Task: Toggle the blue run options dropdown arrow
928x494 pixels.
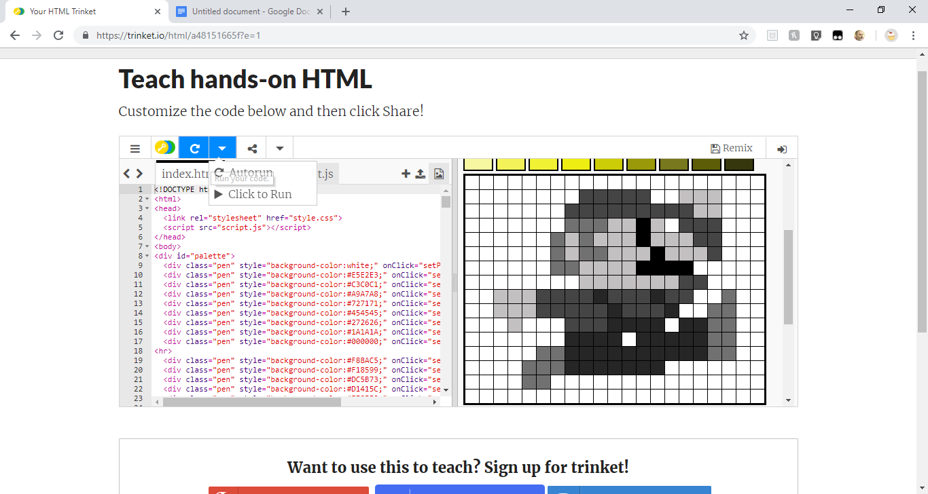Action: pos(222,149)
